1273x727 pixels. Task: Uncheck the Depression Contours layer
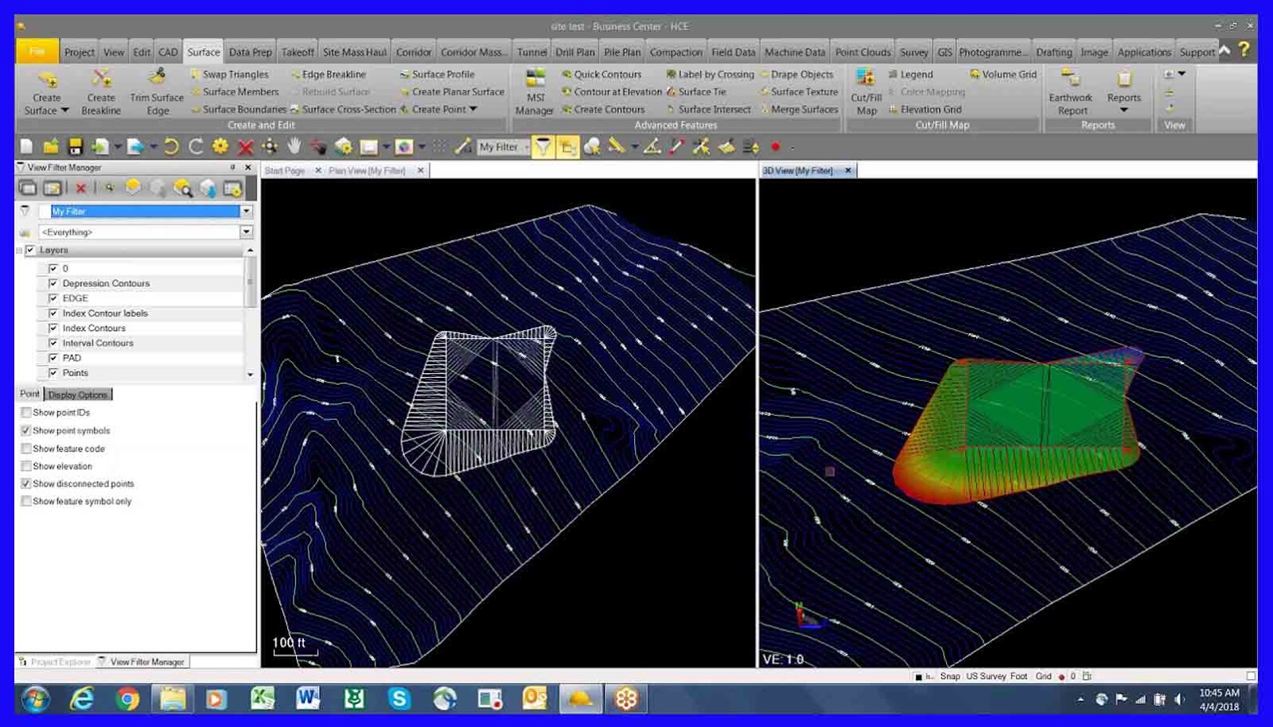pos(53,283)
